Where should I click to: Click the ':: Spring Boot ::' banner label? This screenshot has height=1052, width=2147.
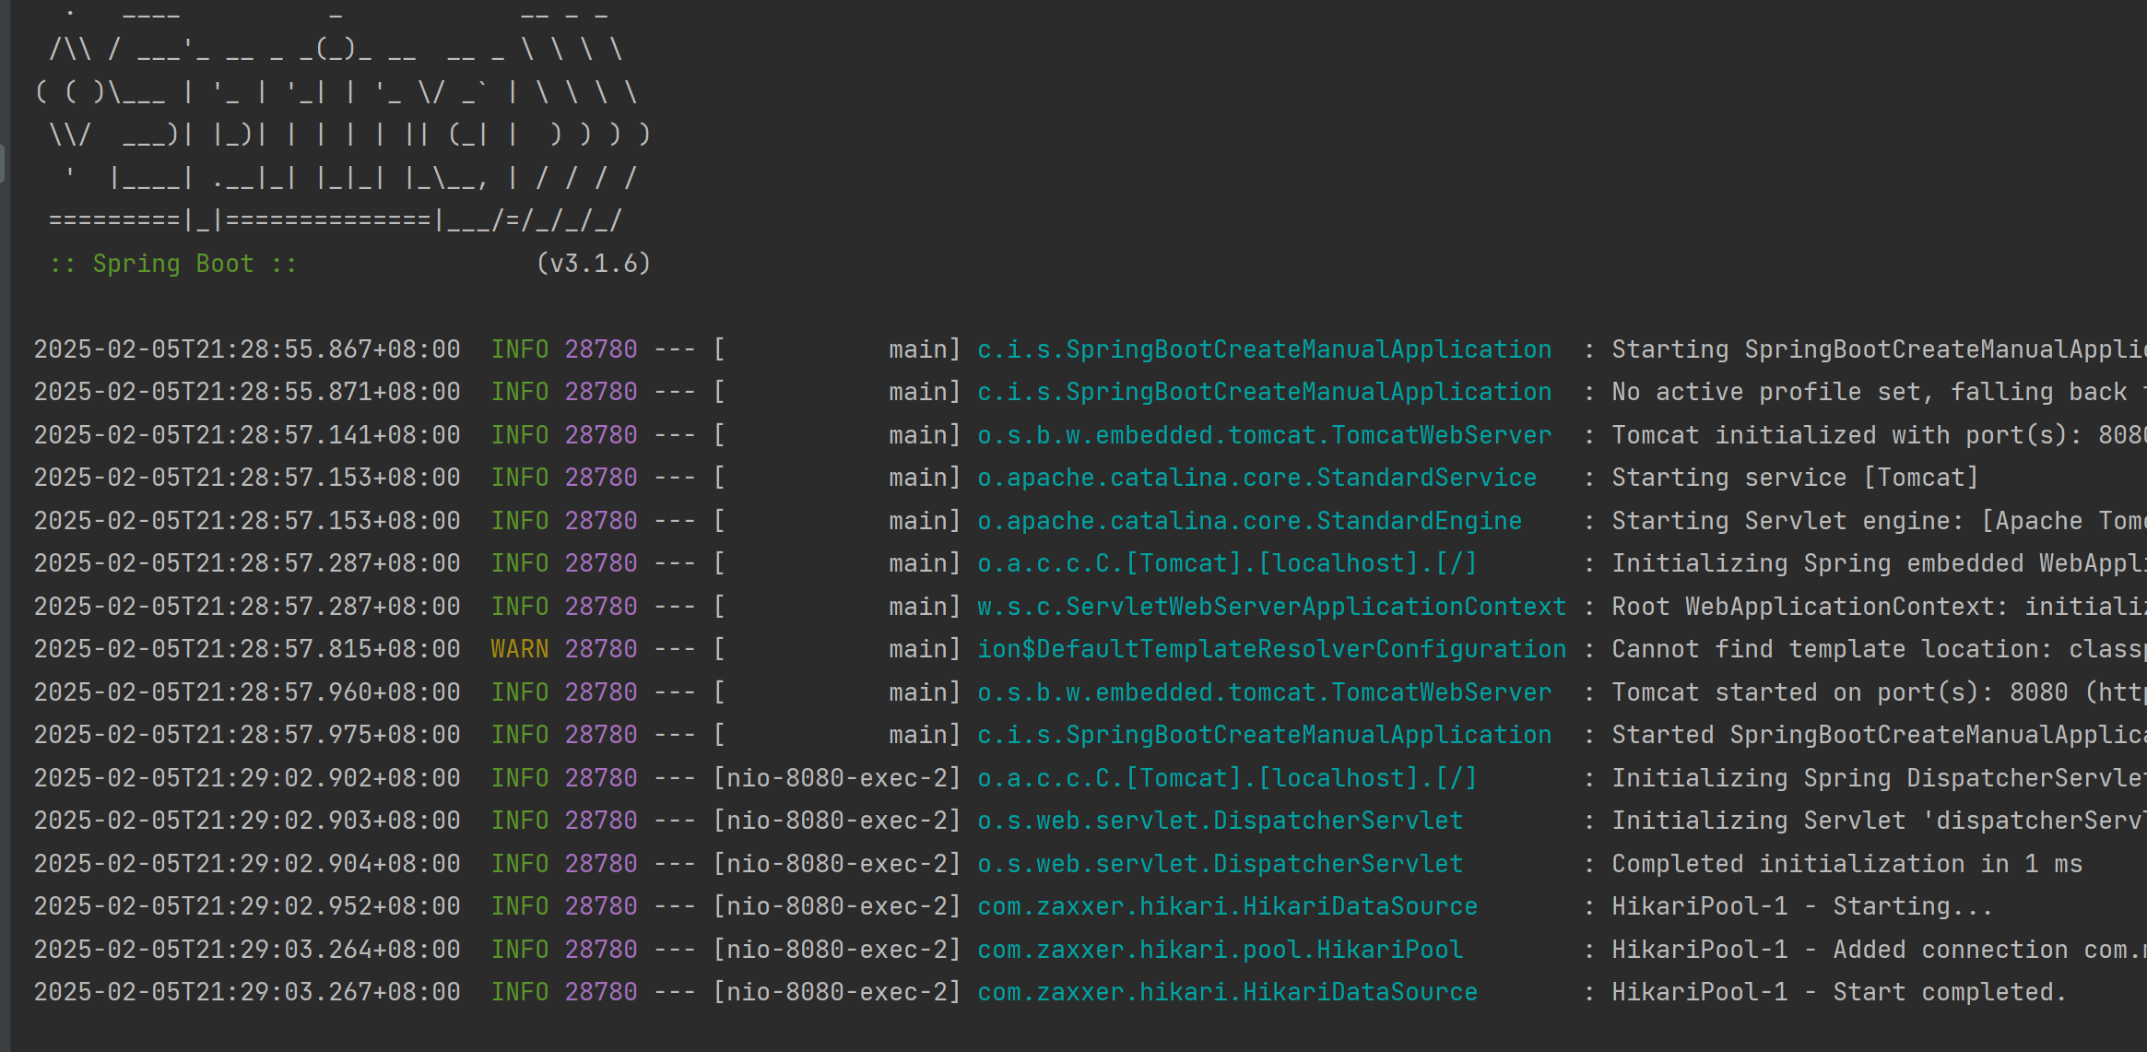pos(173,264)
